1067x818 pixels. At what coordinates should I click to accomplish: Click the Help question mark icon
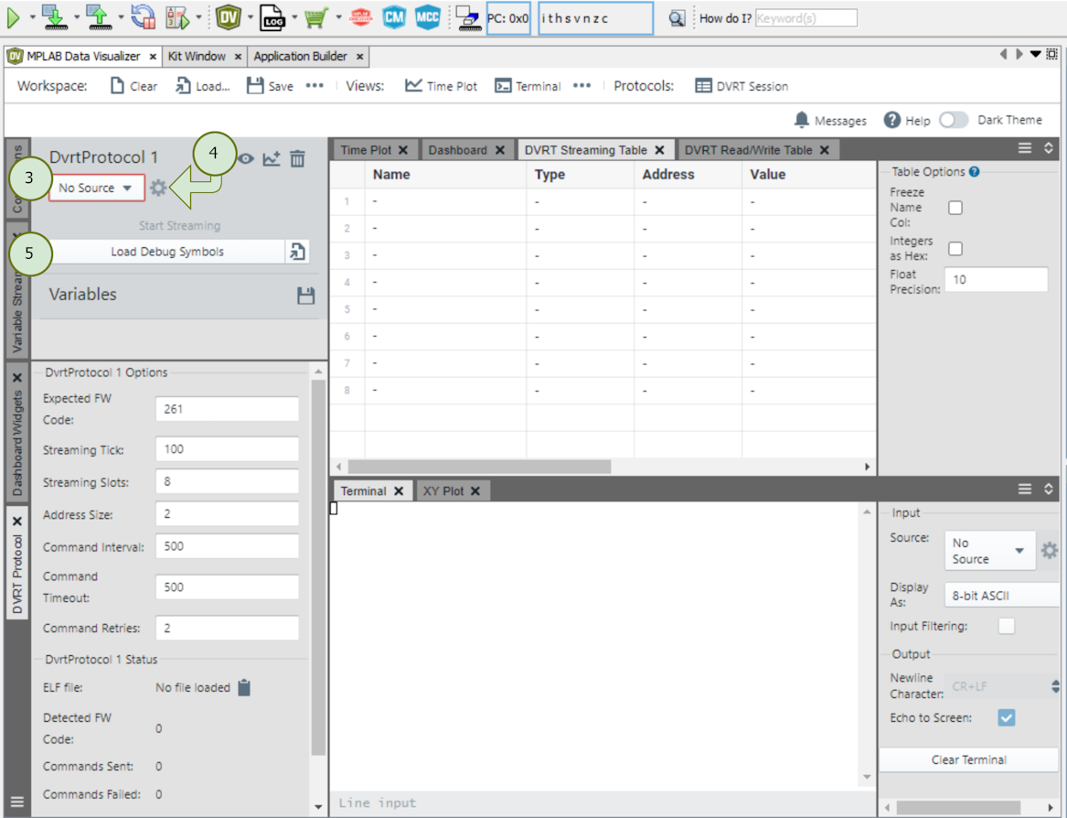(x=892, y=120)
